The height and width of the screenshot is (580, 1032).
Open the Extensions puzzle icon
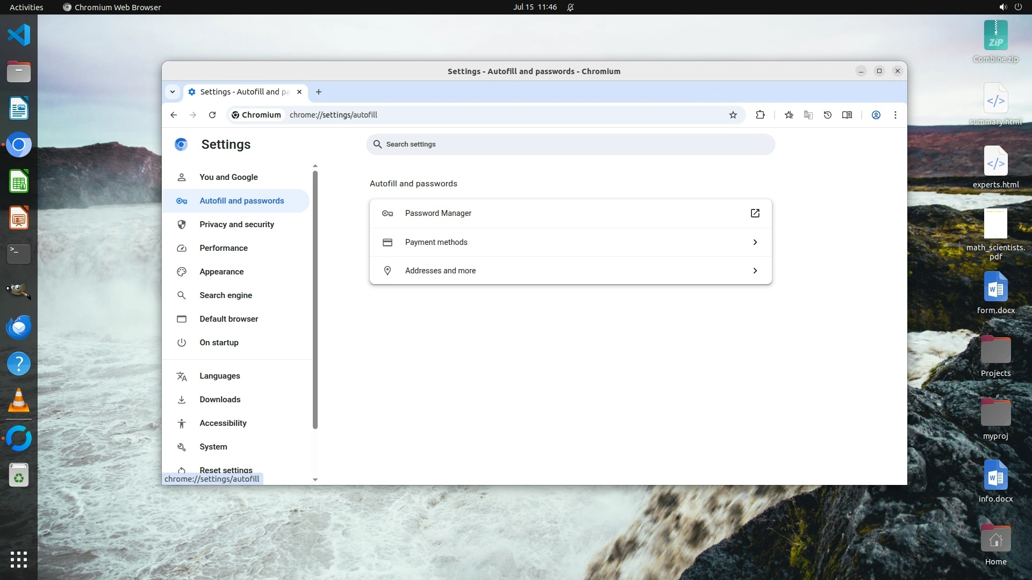[x=760, y=115]
